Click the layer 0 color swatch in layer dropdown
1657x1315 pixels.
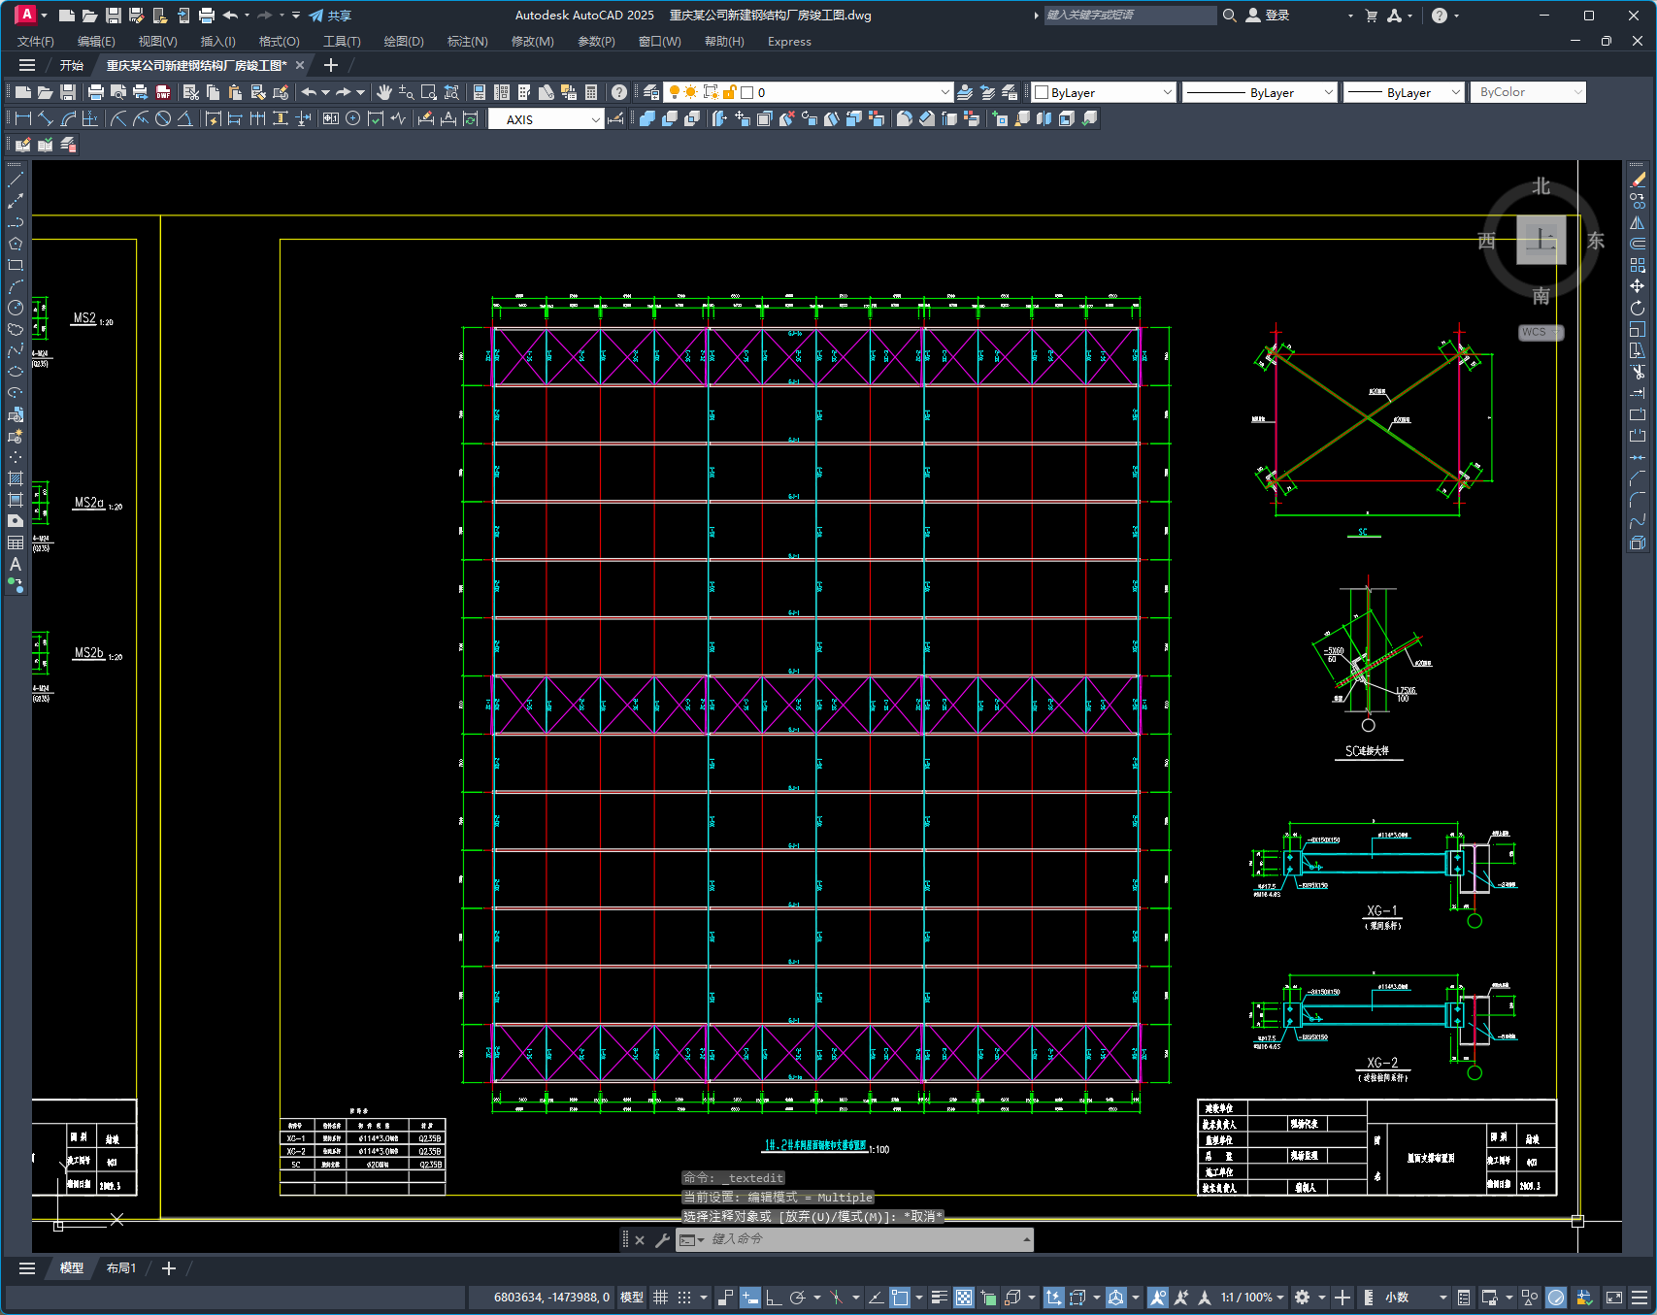[747, 92]
